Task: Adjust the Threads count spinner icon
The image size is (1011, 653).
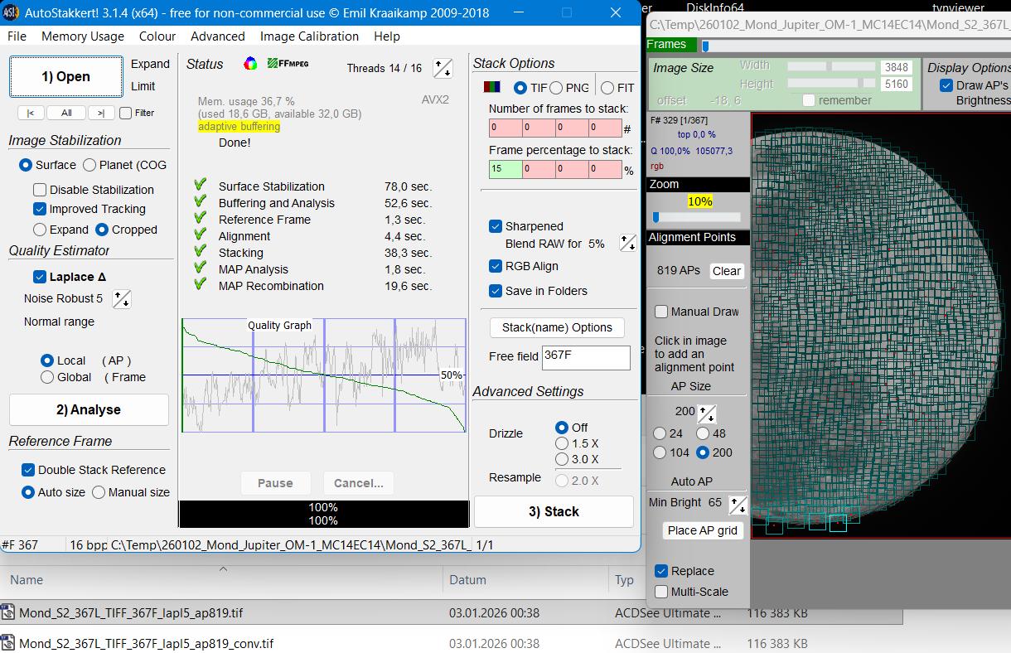Action: [443, 69]
